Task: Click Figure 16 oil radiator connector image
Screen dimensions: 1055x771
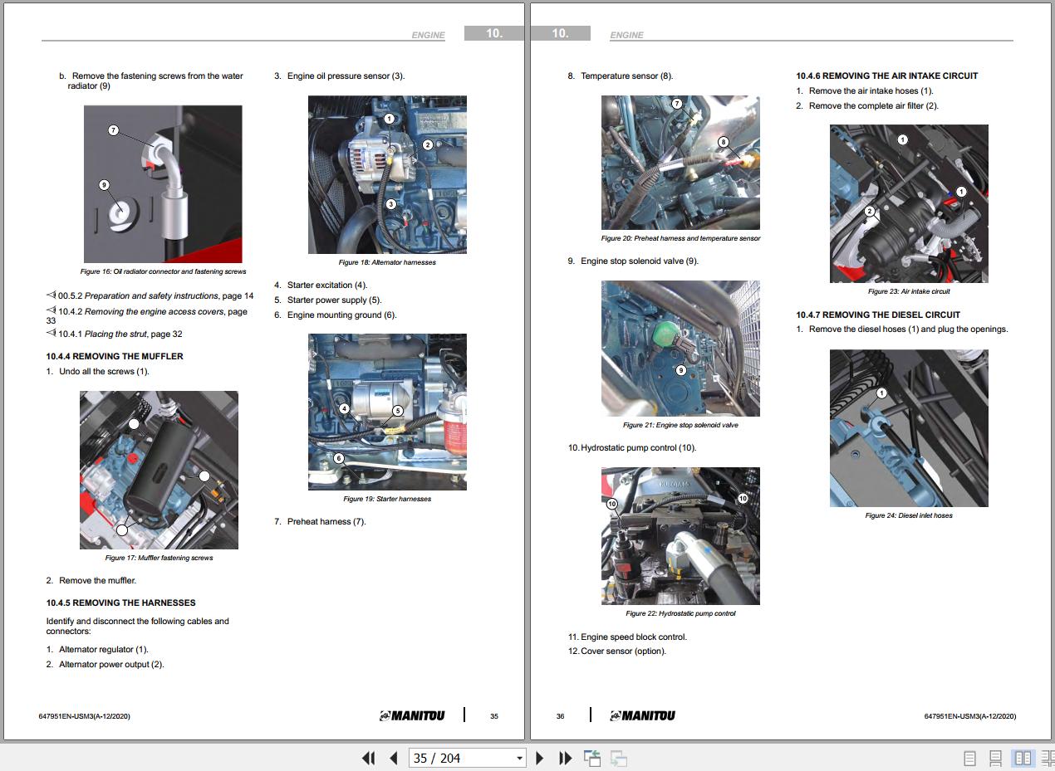Action: coord(163,183)
